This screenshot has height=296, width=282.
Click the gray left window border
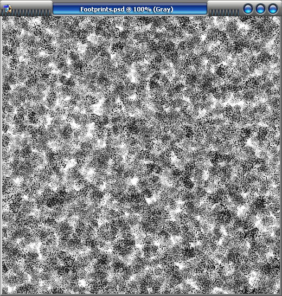tap(1, 155)
